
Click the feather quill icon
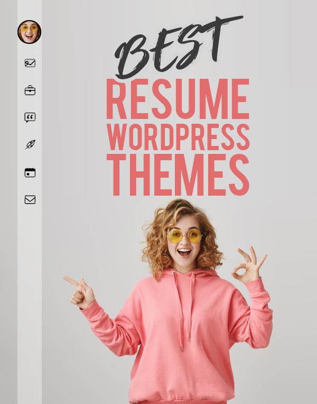click(30, 145)
